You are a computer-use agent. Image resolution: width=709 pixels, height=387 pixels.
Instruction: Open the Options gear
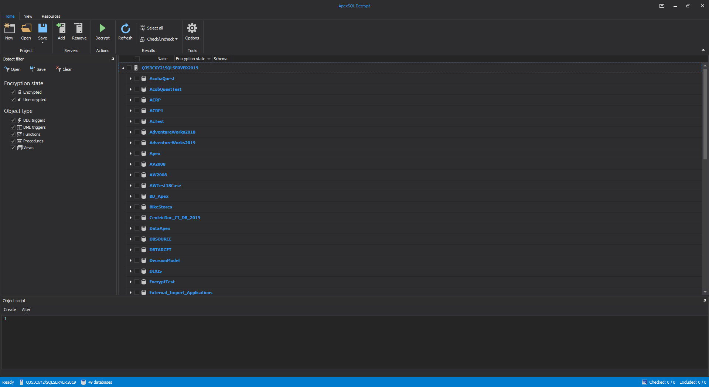coord(192,29)
